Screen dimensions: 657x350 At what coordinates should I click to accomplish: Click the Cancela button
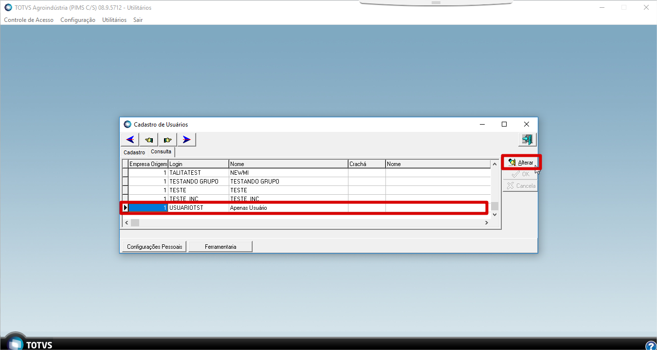521,185
